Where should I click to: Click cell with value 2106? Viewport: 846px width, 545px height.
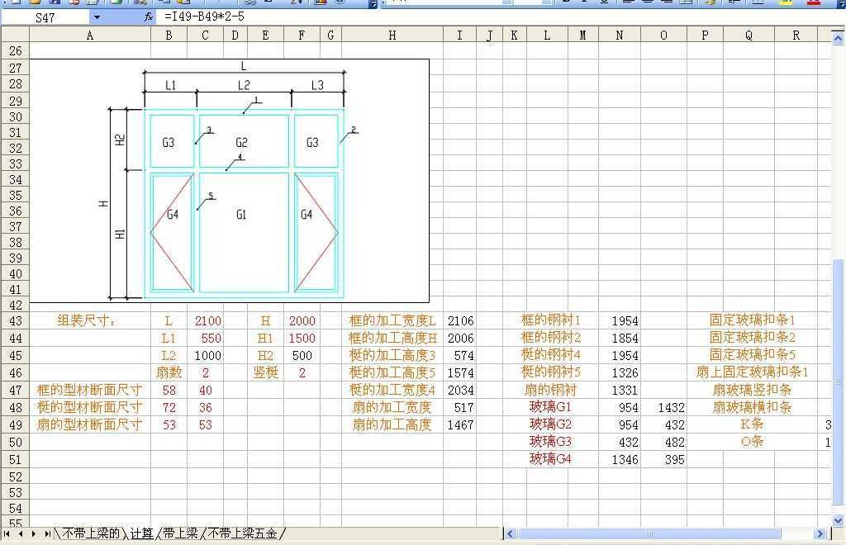click(x=460, y=320)
